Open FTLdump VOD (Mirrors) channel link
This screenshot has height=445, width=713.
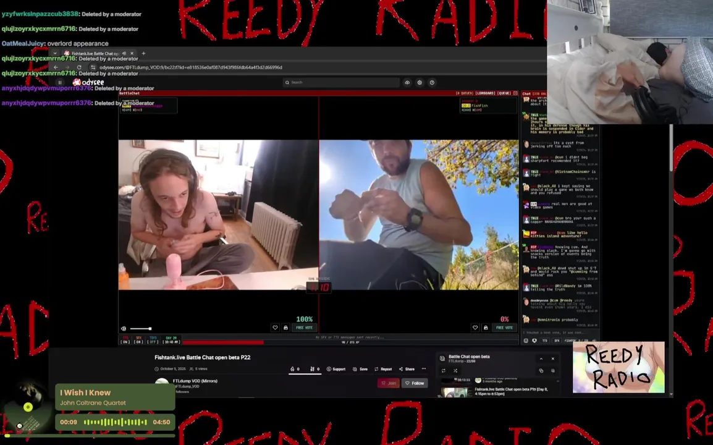tap(195, 381)
